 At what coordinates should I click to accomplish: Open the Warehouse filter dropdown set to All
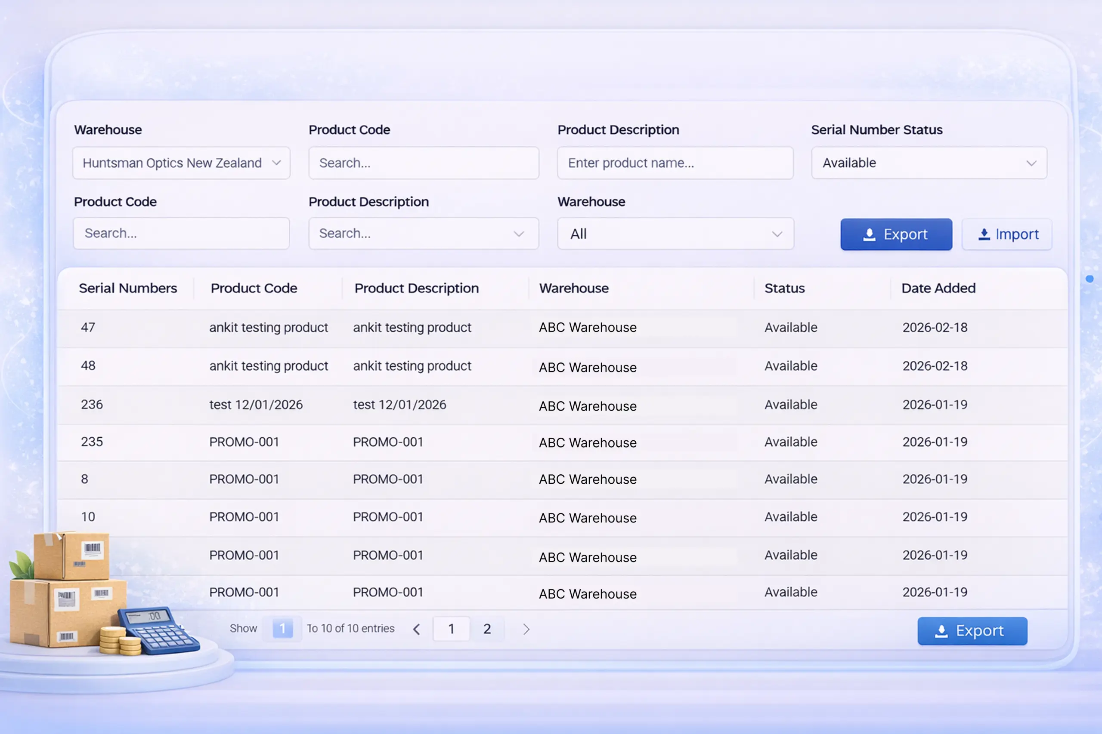click(675, 233)
